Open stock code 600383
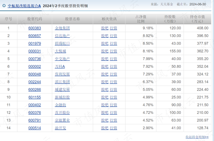This screenshot has width=214, height=141. (35, 28)
